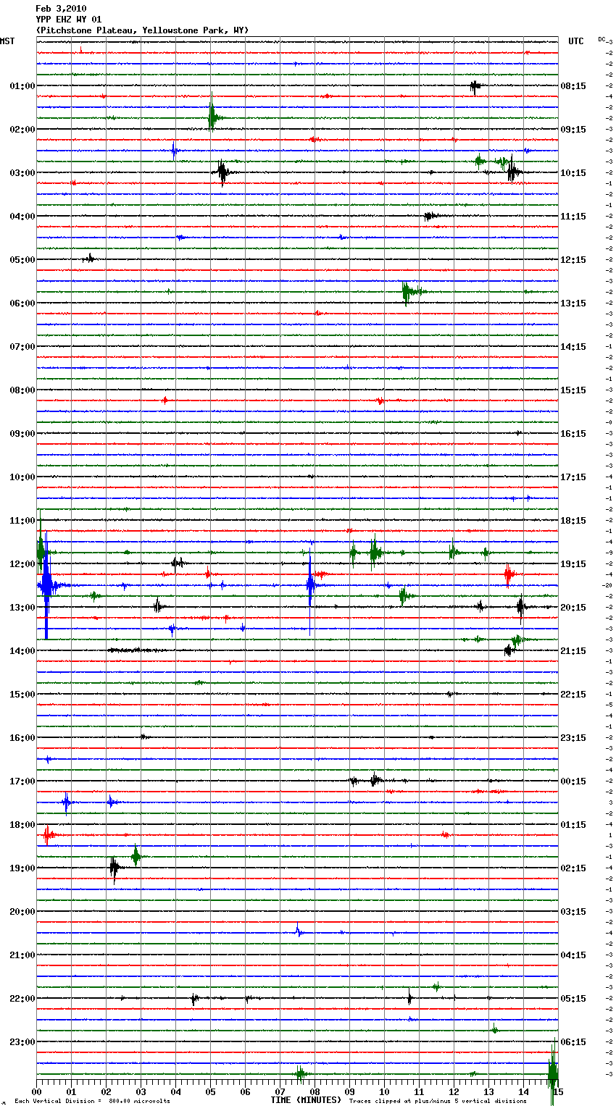
Task: Click the DC column header
Action: tap(602, 39)
